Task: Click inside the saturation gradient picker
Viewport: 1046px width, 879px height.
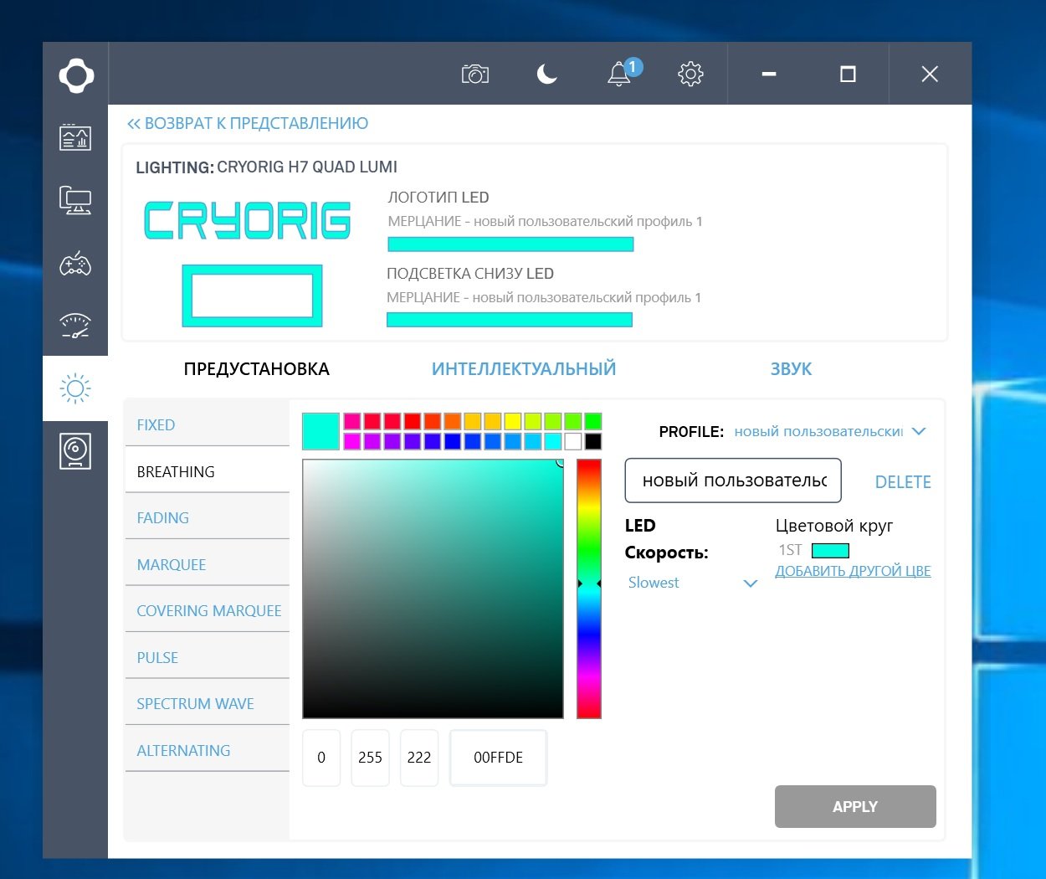Action: [x=433, y=589]
